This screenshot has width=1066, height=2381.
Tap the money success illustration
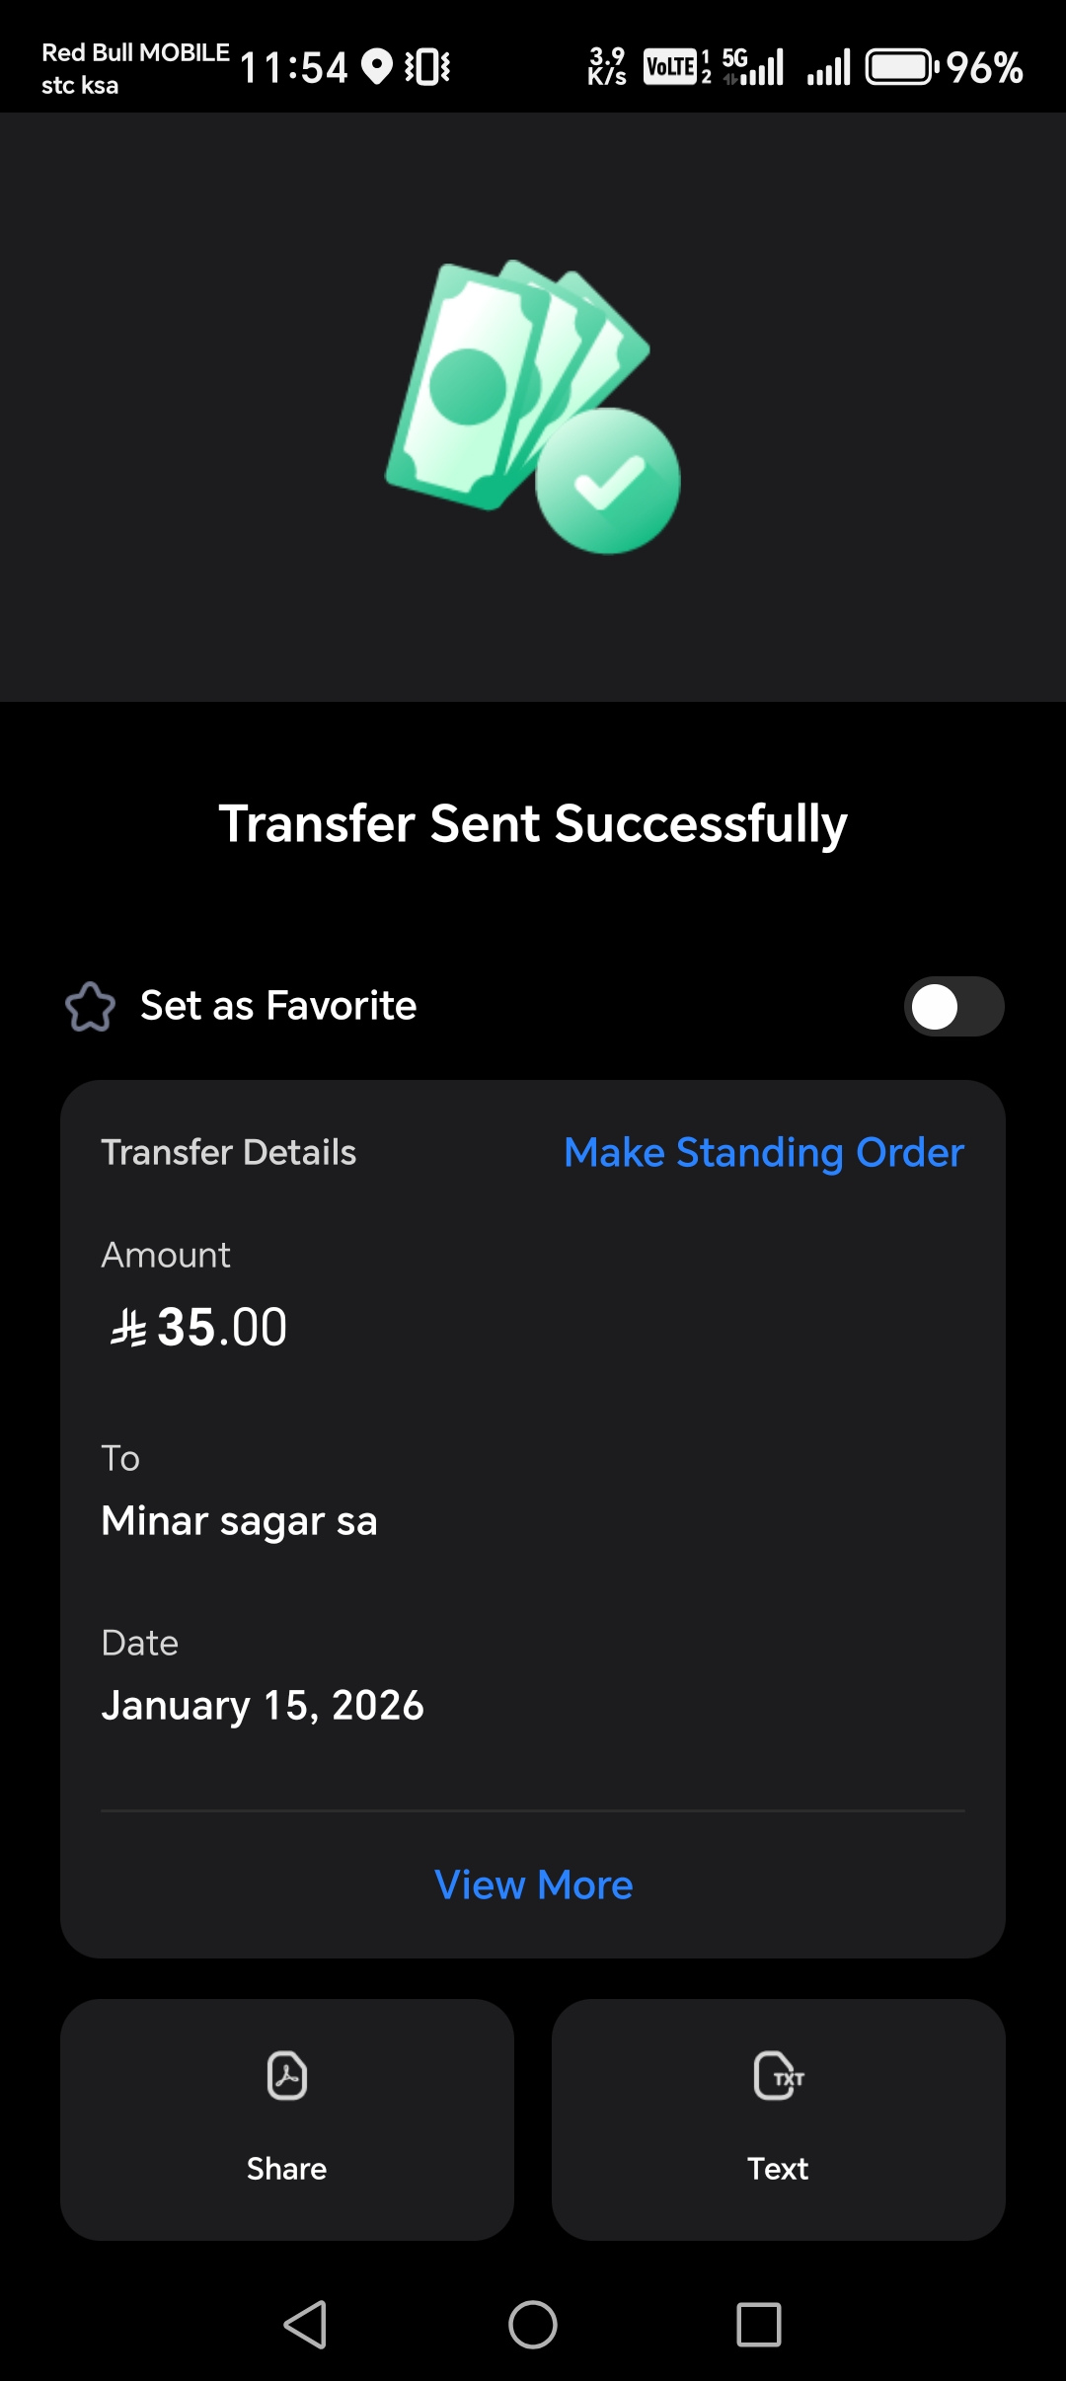tap(533, 405)
